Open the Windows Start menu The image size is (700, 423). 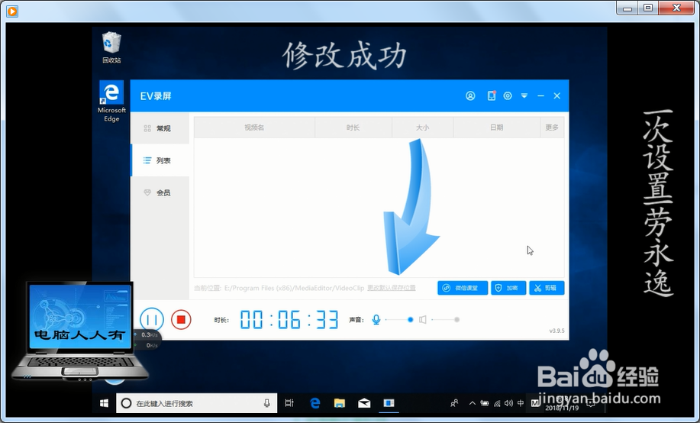pos(104,403)
